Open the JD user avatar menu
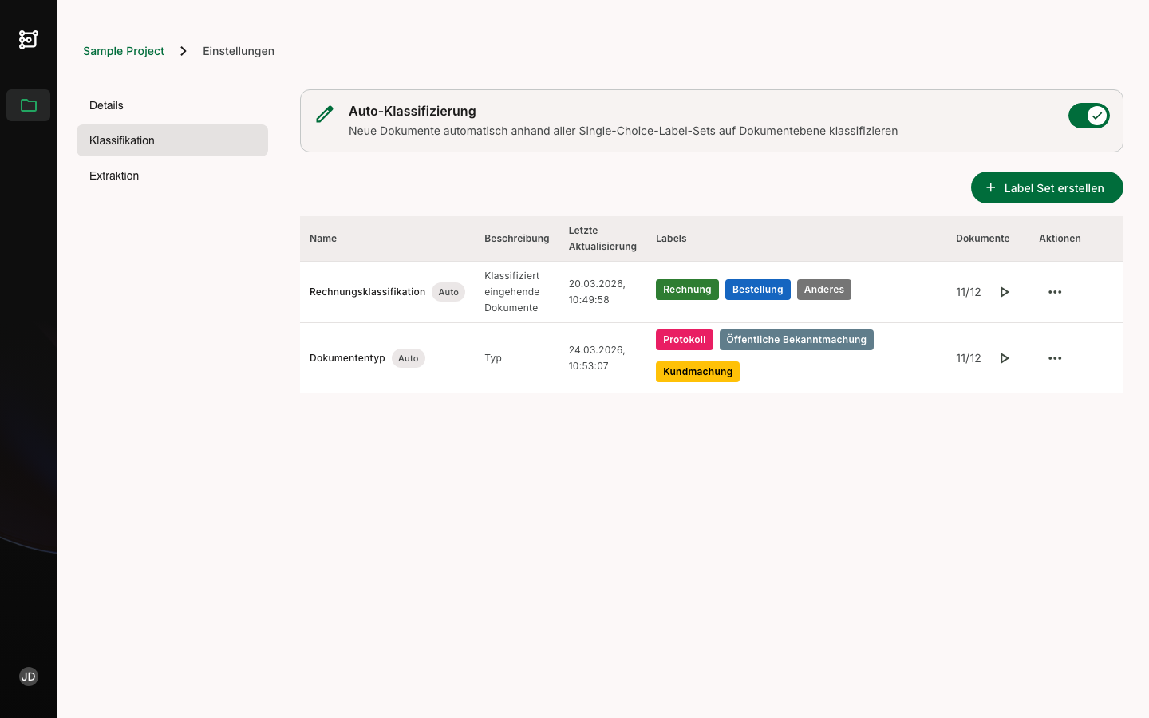This screenshot has height=718, width=1149. click(29, 677)
